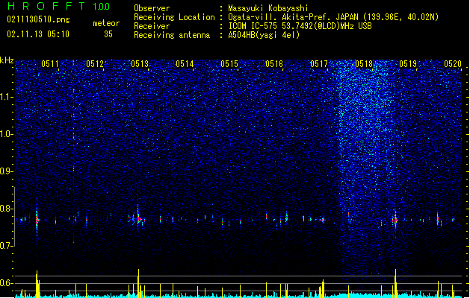Viewport: 470px width, 298px height.
Task: Click the yellow intensity spike just before 0519
Action: point(395,283)
